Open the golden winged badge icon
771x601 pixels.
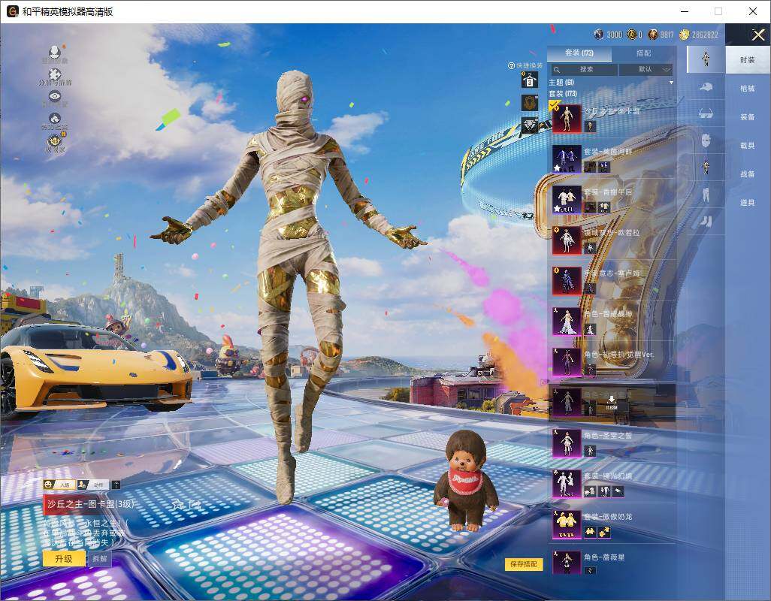pos(55,141)
